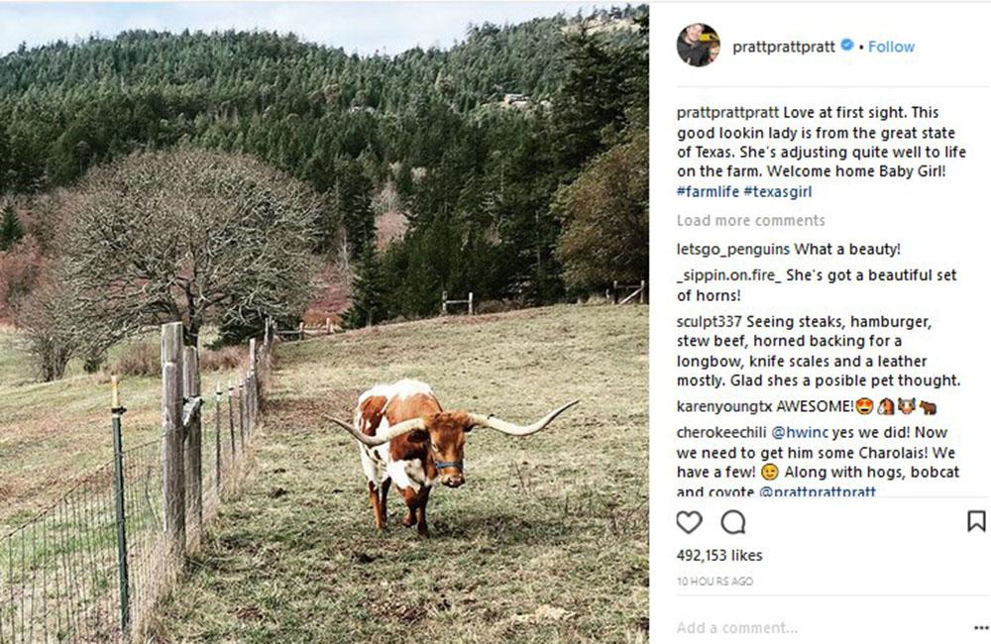The width and height of the screenshot is (991, 644).
Task: Click the longhorn cow photo
Action: coord(324,324)
